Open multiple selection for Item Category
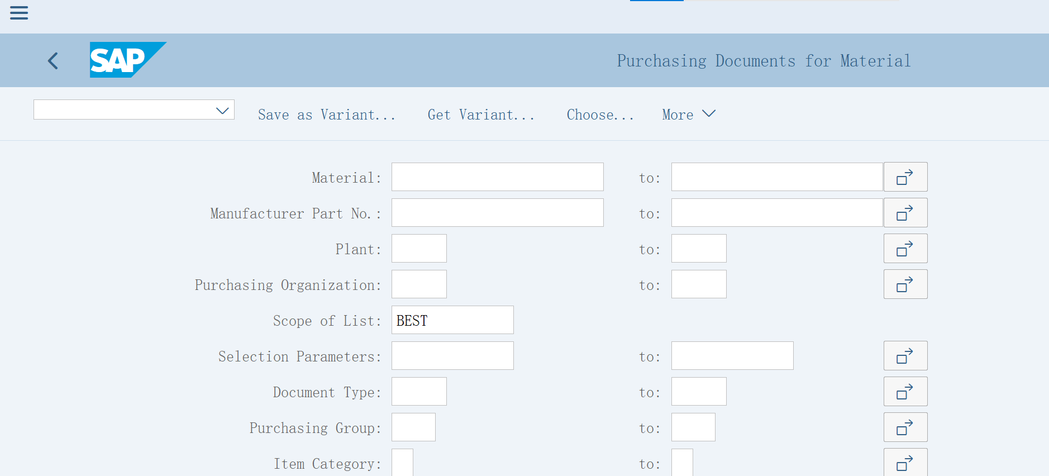1049x476 pixels. pos(905,463)
